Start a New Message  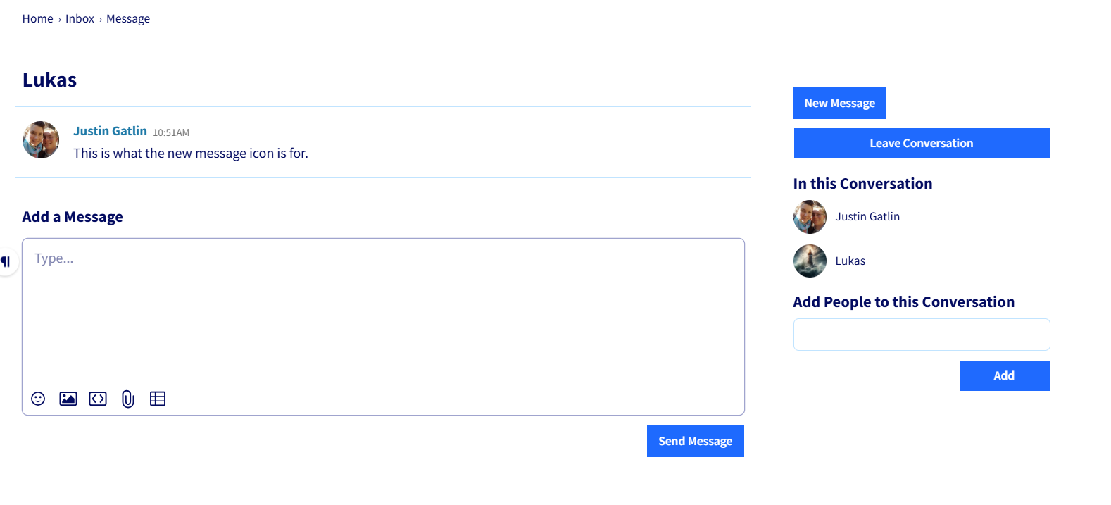click(839, 103)
